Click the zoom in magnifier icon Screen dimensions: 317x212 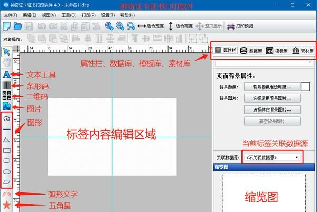(109, 26)
